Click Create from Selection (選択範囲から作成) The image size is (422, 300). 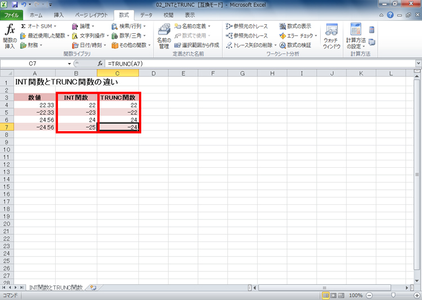click(196, 45)
